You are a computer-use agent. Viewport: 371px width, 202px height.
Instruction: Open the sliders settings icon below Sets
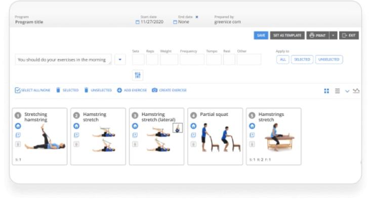tap(138, 75)
